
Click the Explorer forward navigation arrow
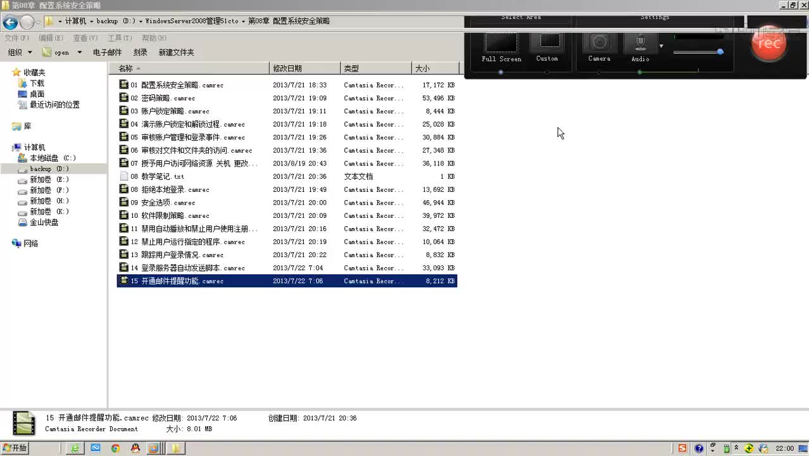(x=27, y=23)
